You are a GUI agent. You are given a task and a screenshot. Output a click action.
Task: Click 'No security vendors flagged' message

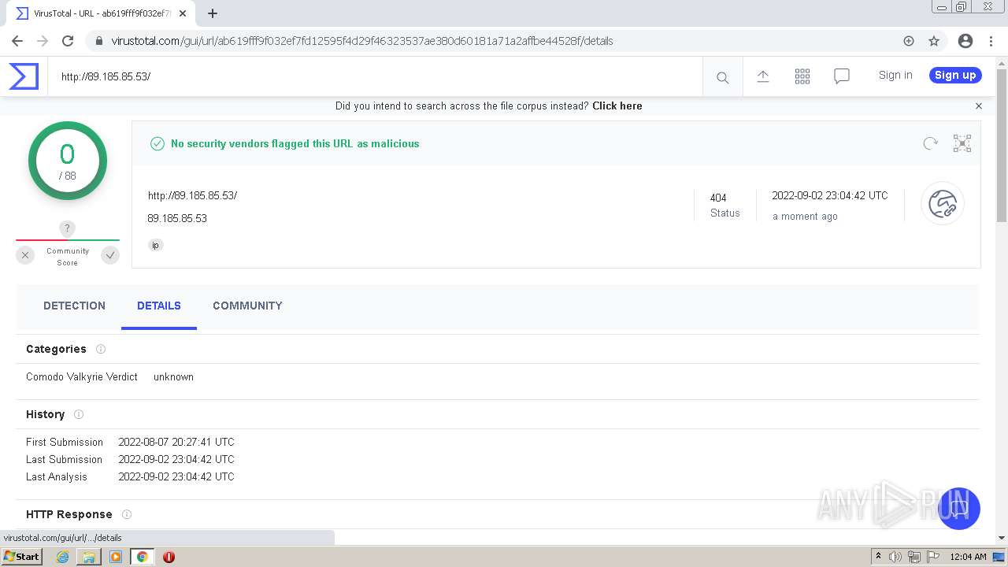click(x=295, y=143)
